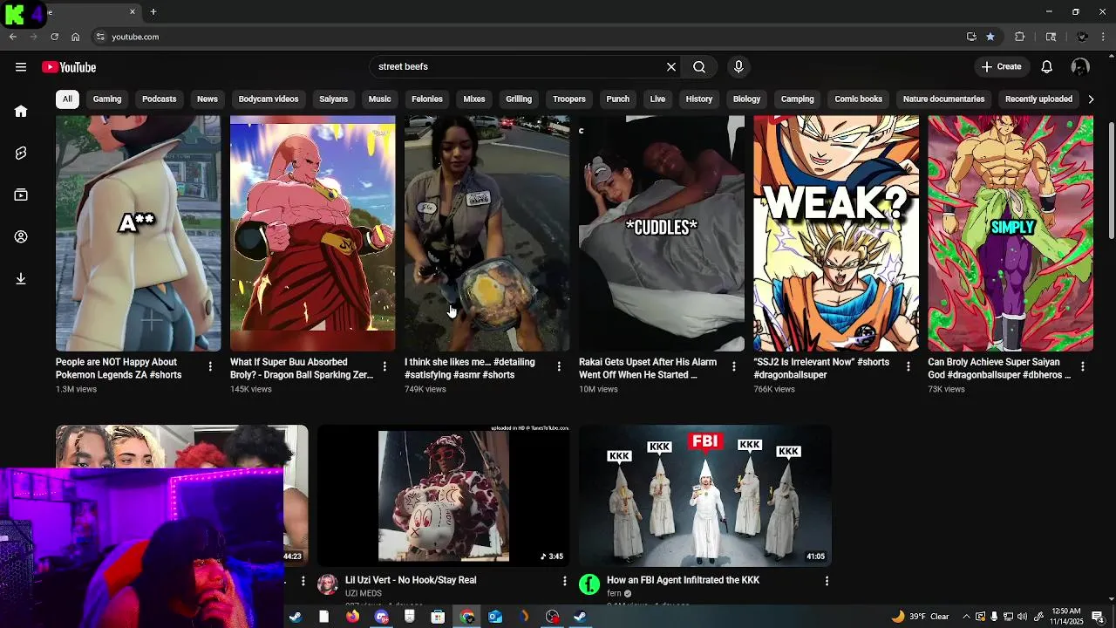Play the FBI KKK video thumbnail
Image resolution: width=1116 pixels, height=628 pixels.
point(705,495)
